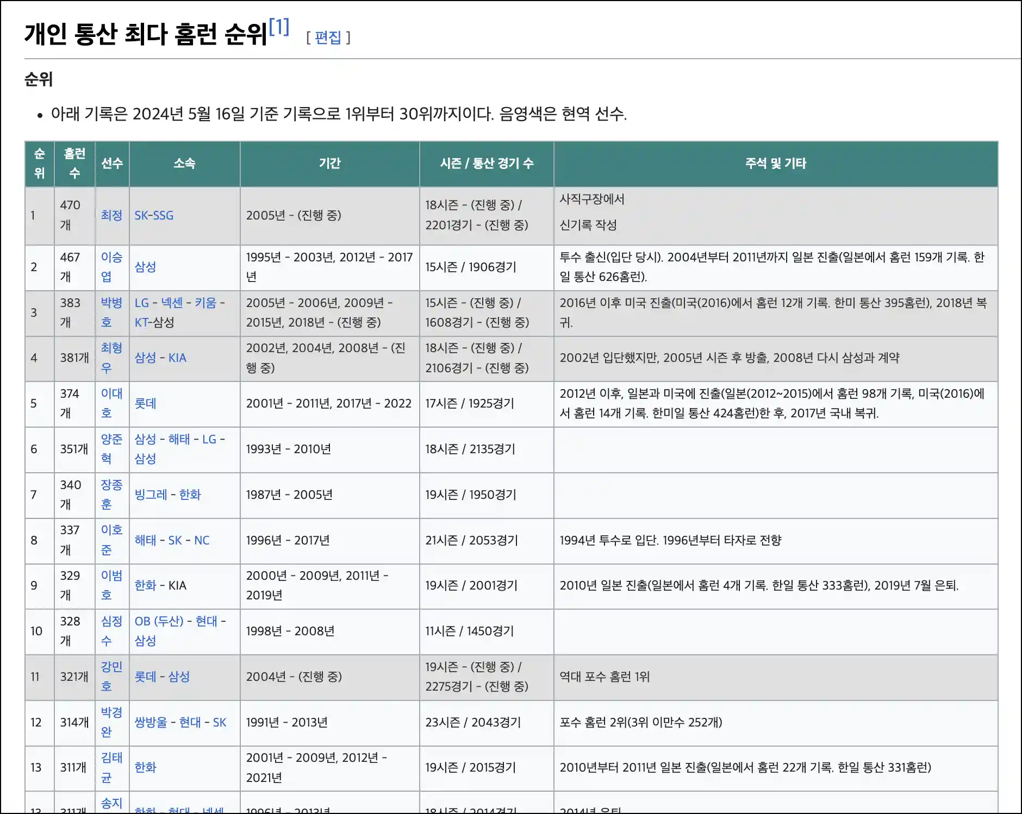Open player link 최형우
The height and width of the screenshot is (814, 1022).
(x=111, y=358)
